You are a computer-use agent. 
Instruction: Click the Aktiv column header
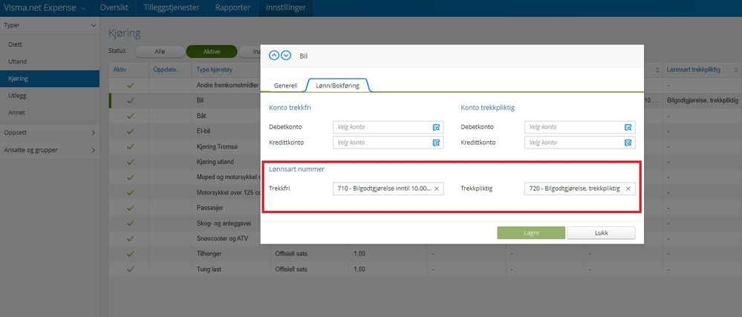click(120, 70)
